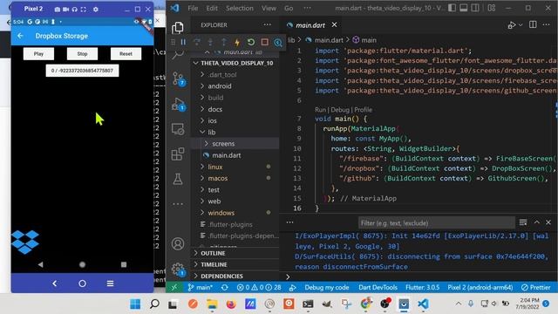Open Source Control view with badge 7
This screenshot has height=314, width=558.
pyautogui.click(x=178, y=78)
